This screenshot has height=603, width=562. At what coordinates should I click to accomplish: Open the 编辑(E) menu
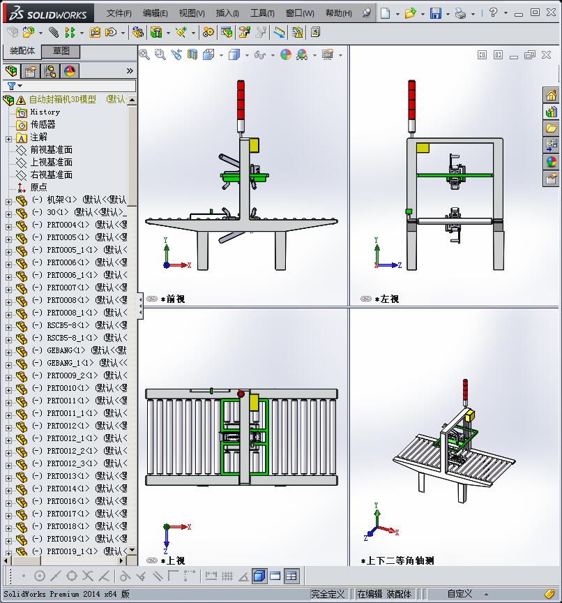(x=155, y=13)
